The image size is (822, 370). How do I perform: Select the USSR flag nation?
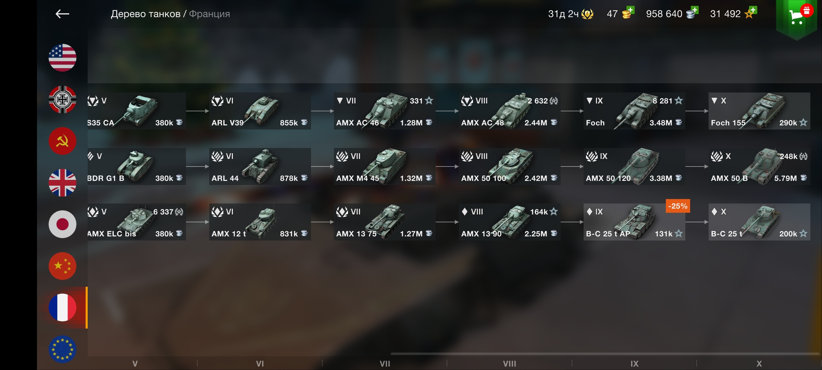(62, 141)
